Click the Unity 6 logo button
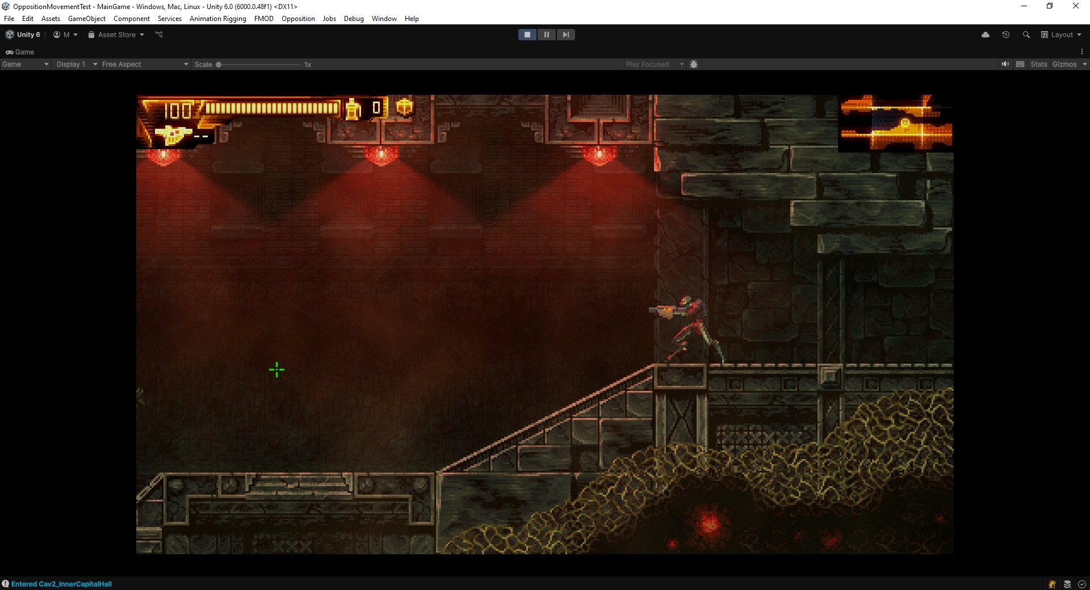 (23, 35)
